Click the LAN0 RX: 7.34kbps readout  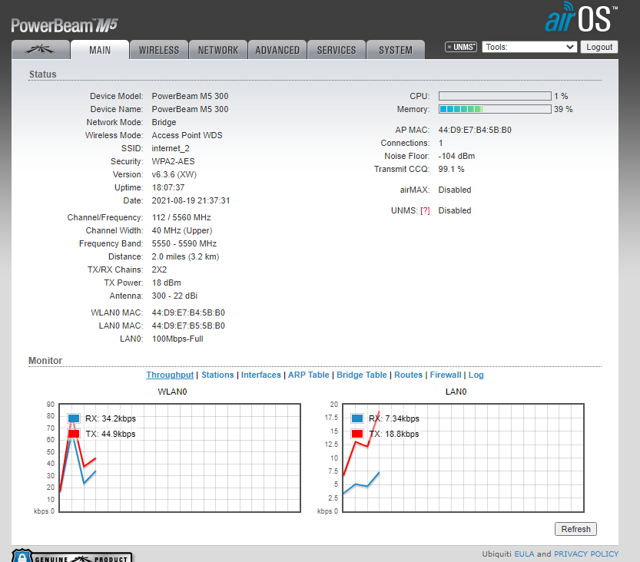tap(394, 418)
